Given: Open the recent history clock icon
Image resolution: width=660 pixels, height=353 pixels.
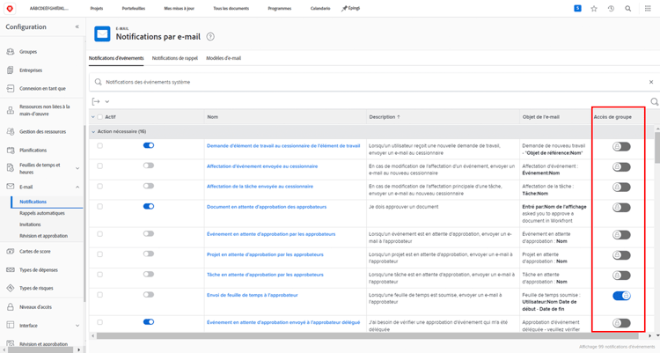Looking at the screenshot, I should [611, 9].
